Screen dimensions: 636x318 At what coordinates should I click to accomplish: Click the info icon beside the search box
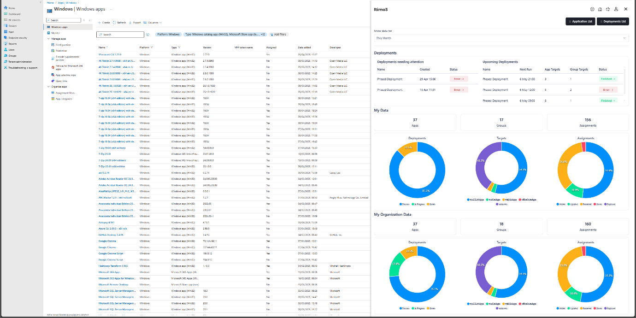coord(147,35)
